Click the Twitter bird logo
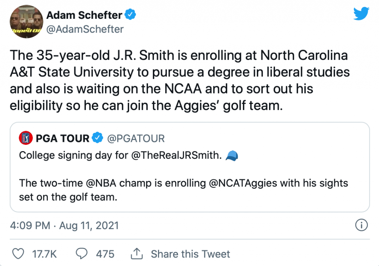379x266 pixels. [x=361, y=14]
